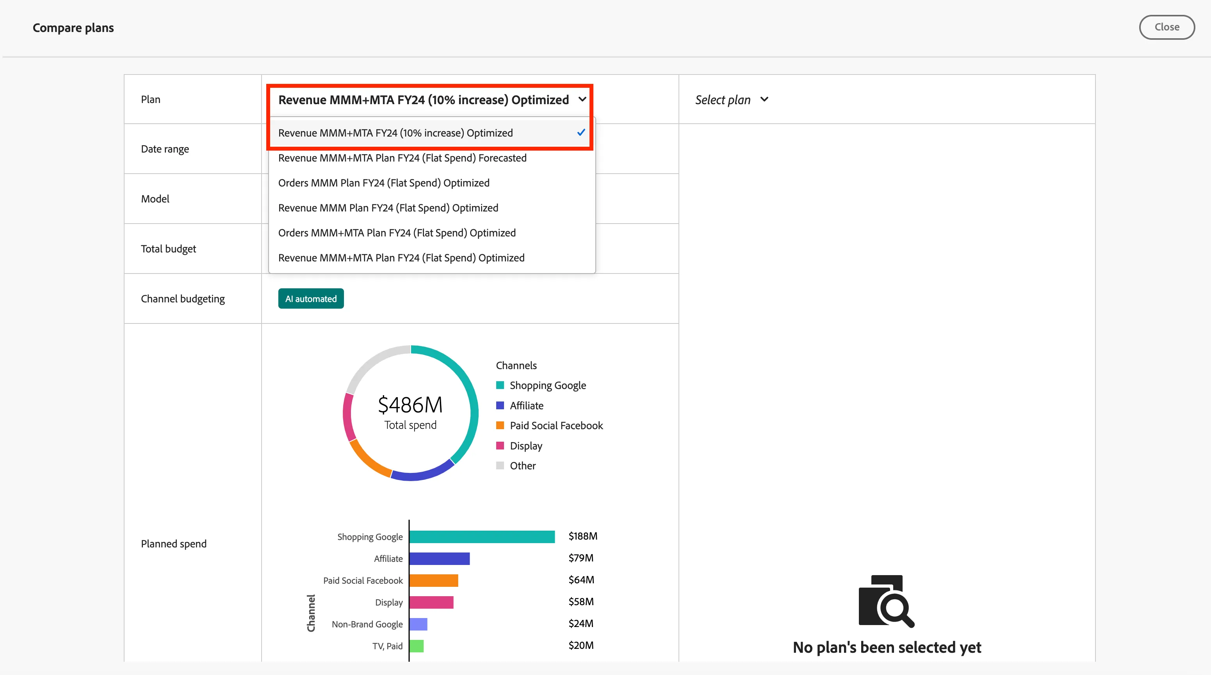Click the $20M value label

(x=581, y=645)
